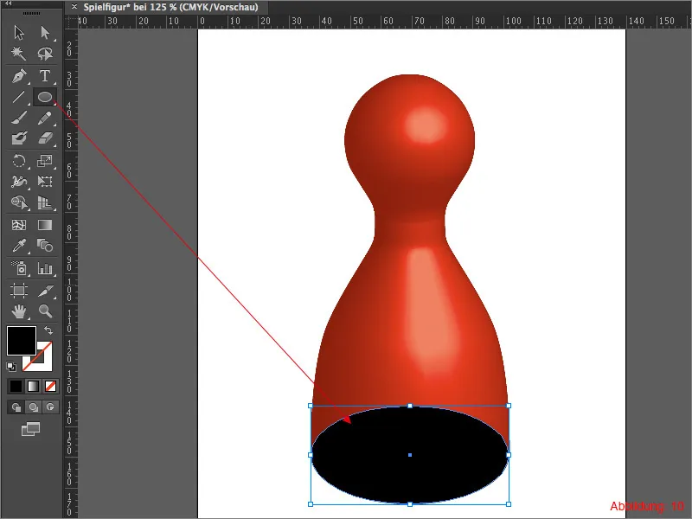
Task: Select the Perspective Grid tool
Action: point(45,202)
